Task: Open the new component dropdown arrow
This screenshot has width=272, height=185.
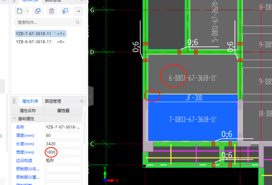Action: pos(27,11)
